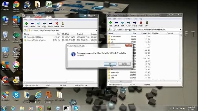This screenshot has height=111, width=198.
Task: Click OK in the Confirm Folder Delete dialog
Action: 110,64
